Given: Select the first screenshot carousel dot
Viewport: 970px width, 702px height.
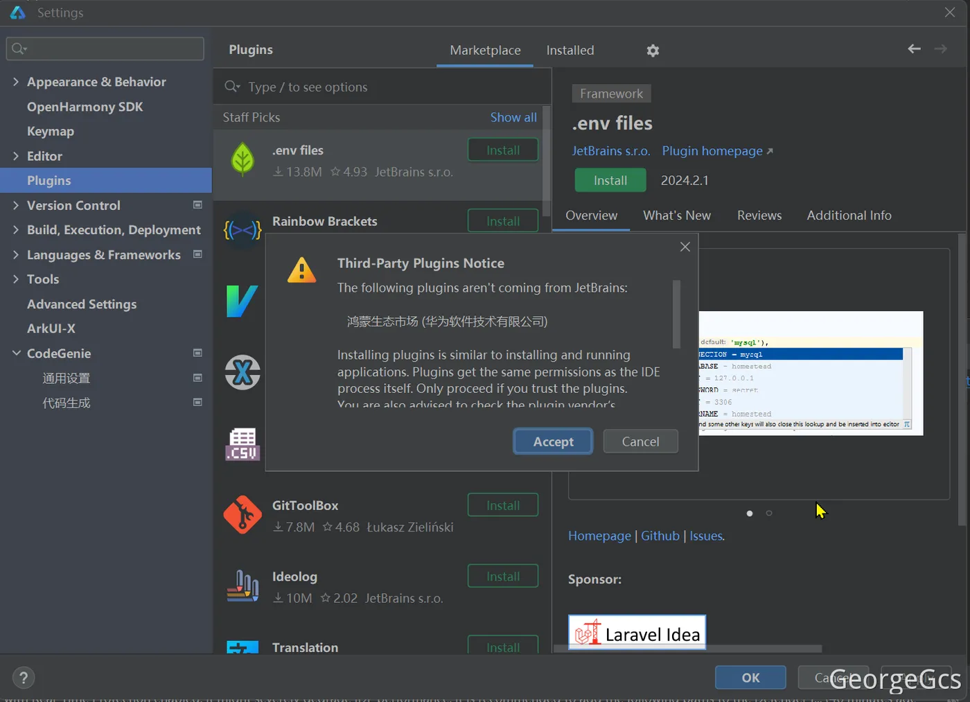Looking at the screenshot, I should (750, 514).
